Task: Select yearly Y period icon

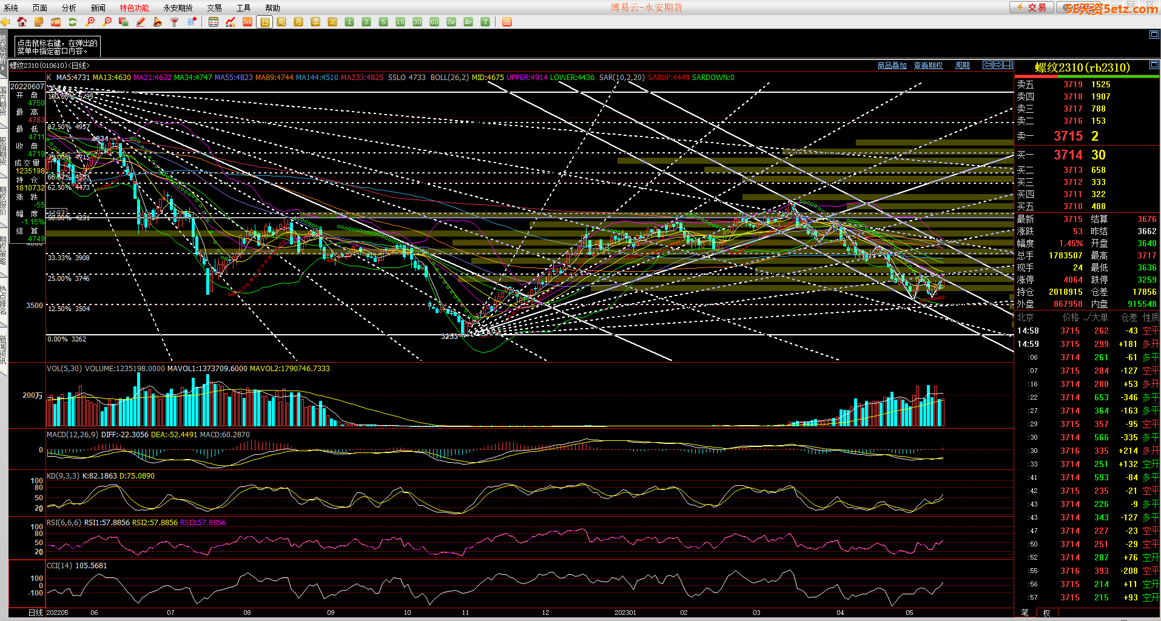Action: click(485, 22)
